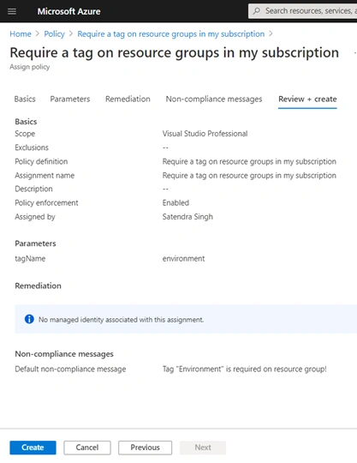357x463 pixels.
Task: Click the environment tagName value
Action: [183, 259]
